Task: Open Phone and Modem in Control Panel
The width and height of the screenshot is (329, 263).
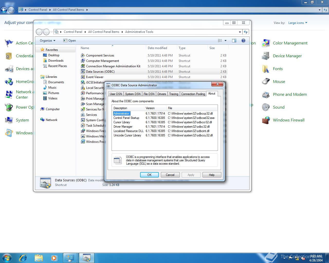Action: click(x=290, y=95)
